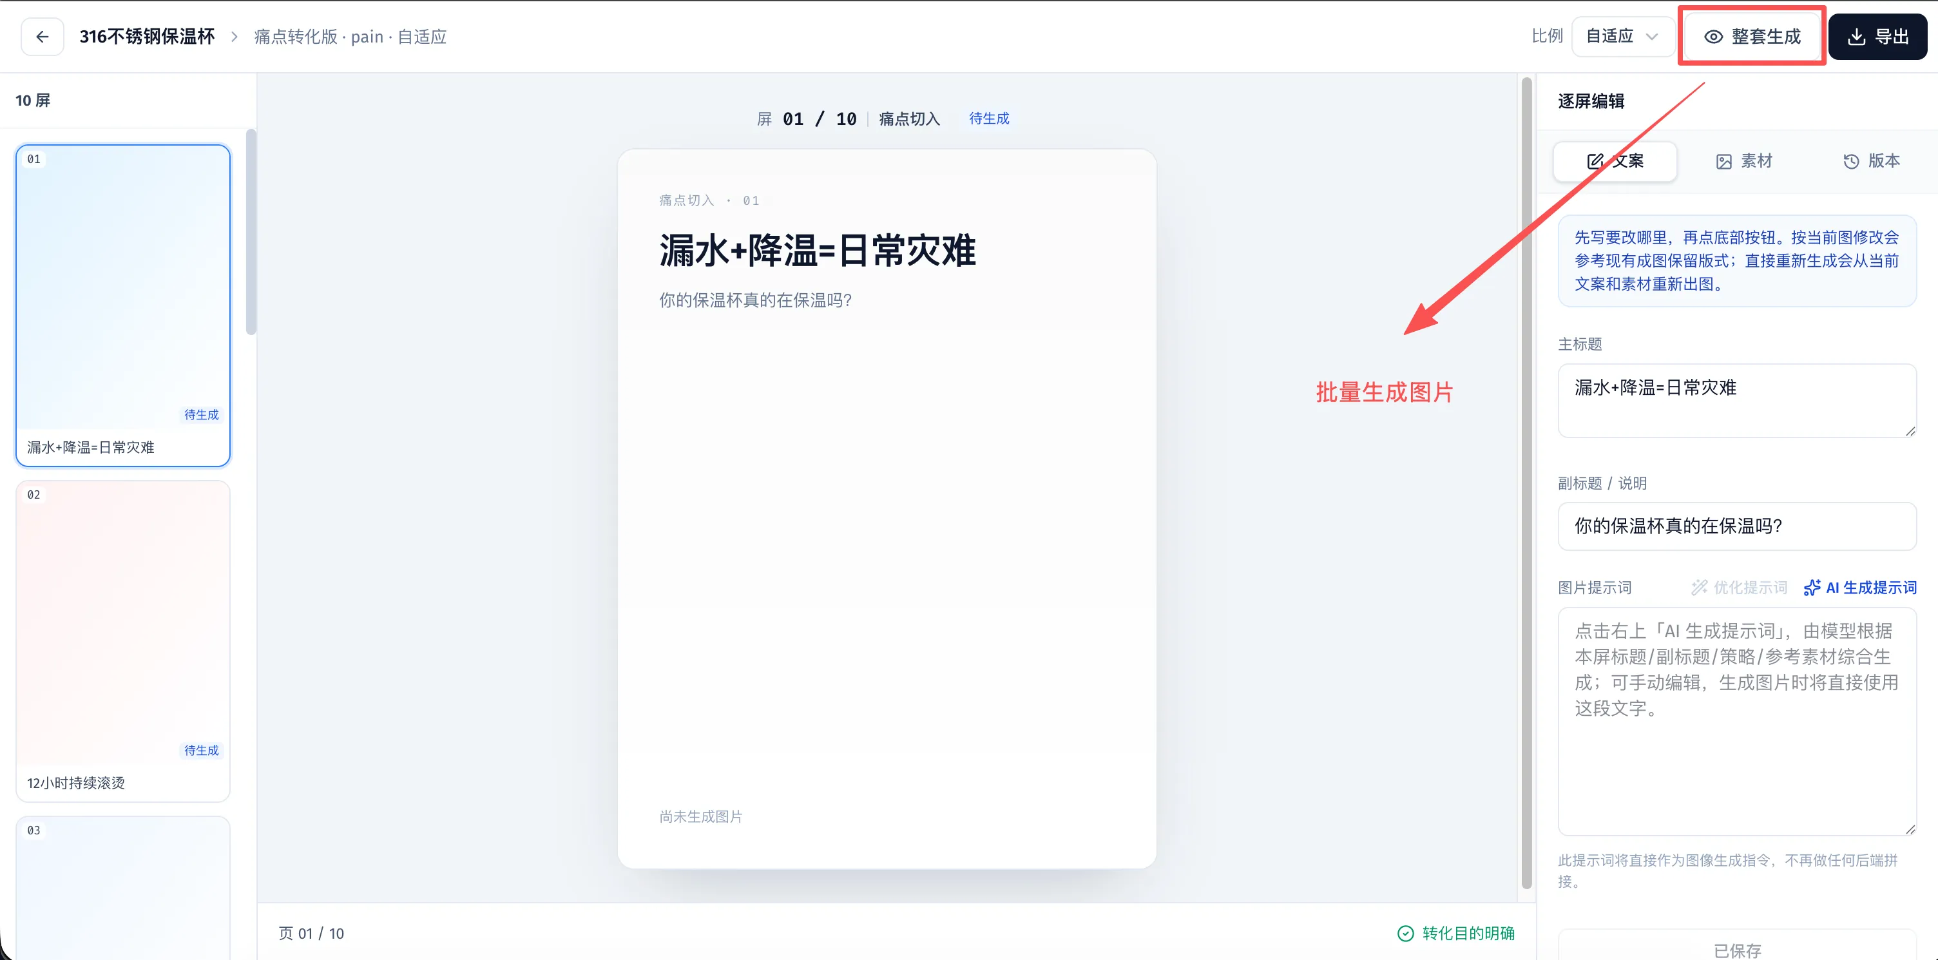Switch to the 文案 tab

(x=1615, y=161)
